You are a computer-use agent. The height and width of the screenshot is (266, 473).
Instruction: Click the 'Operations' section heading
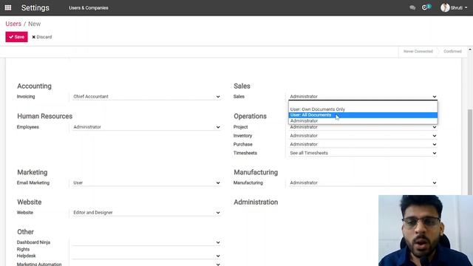[250, 116]
